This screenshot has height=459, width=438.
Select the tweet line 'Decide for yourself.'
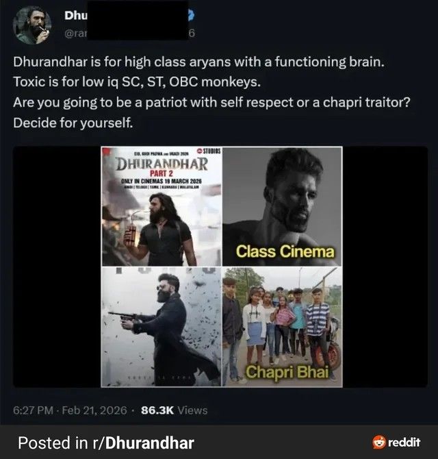(73, 123)
